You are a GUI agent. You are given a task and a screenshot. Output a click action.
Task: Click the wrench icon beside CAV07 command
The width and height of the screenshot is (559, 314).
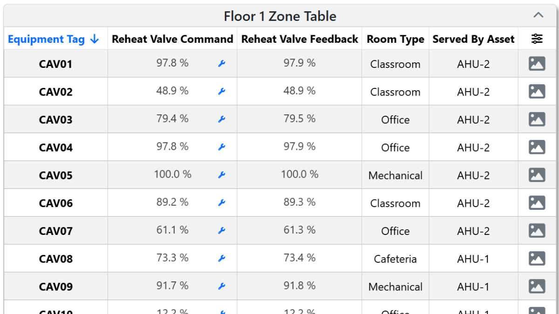click(x=221, y=231)
